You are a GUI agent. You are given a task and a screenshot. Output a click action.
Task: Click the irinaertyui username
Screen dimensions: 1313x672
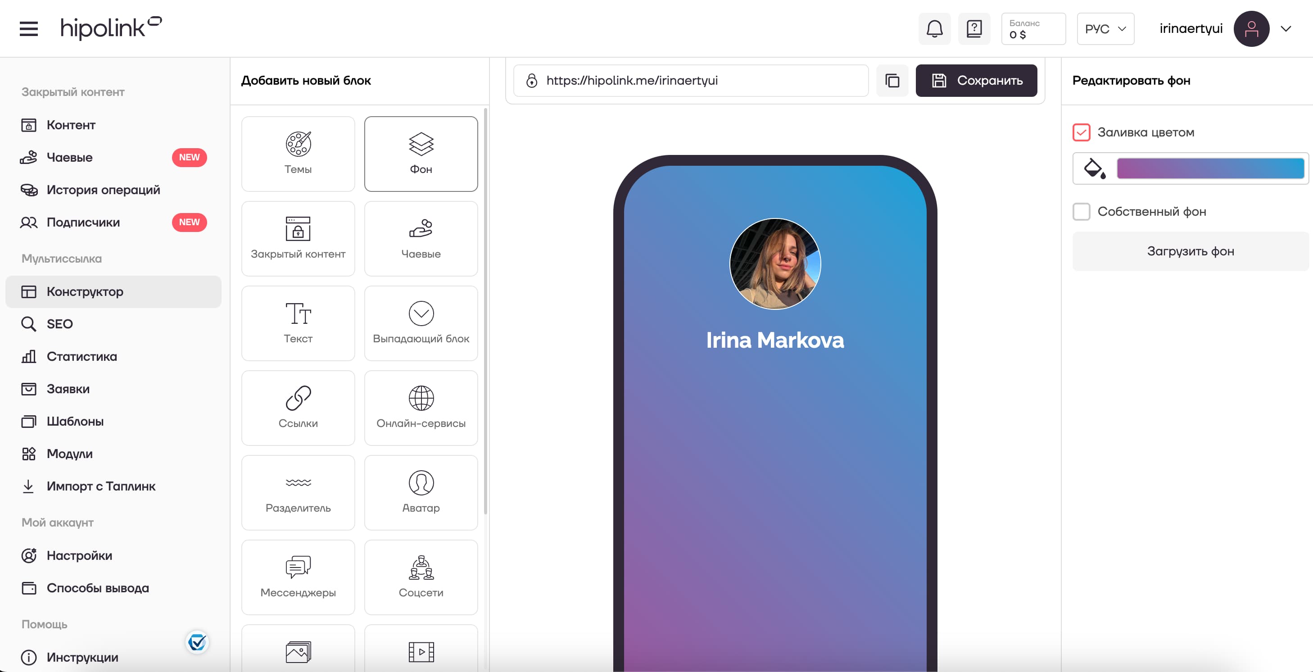pos(1191,28)
